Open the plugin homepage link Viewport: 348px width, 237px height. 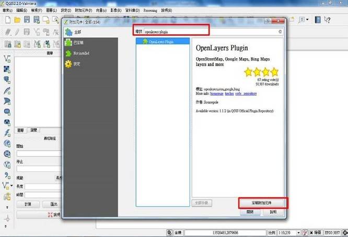217,94
